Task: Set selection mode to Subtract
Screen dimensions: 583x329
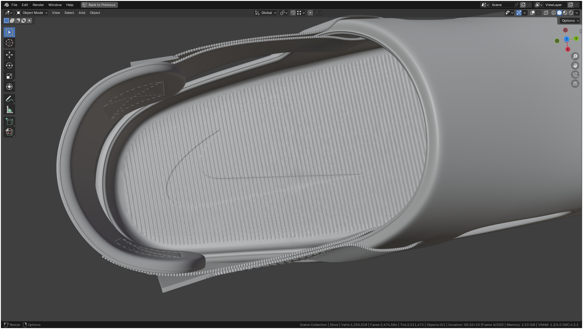Action: (18, 21)
